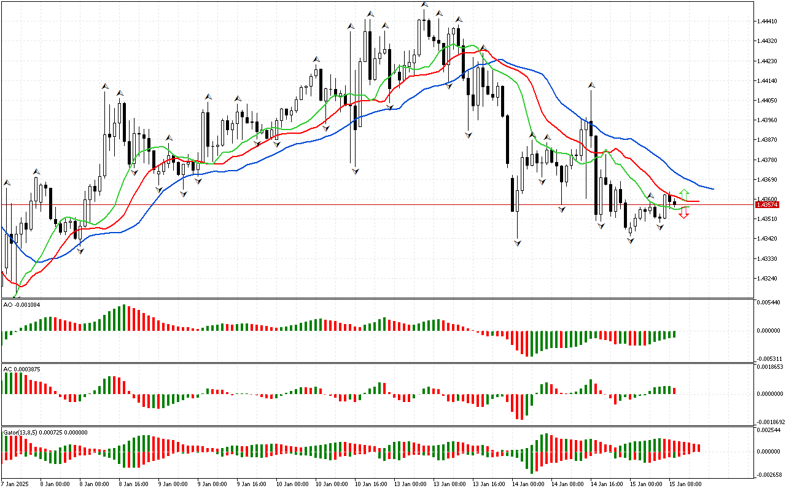
Task: Select the AO -0.001084 indicator label
Action: tap(22, 304)
